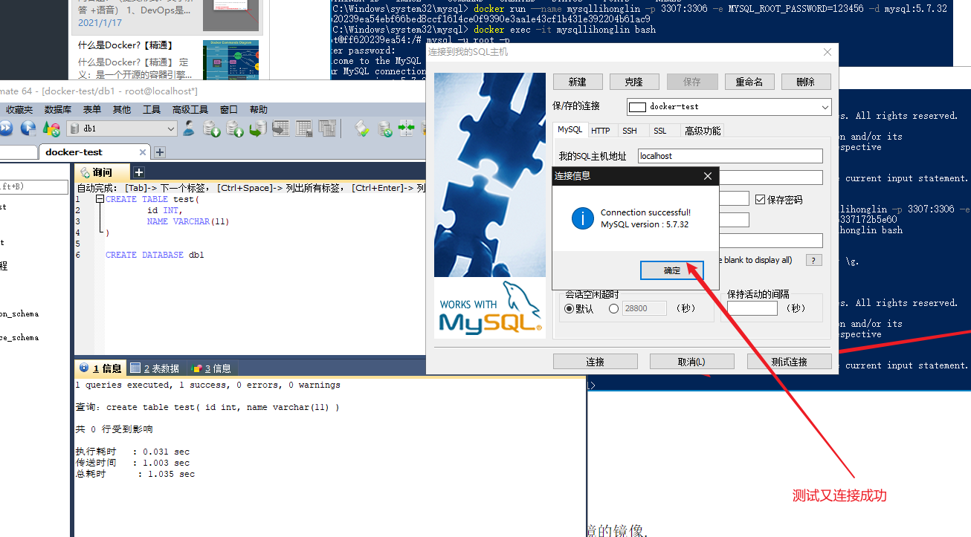This screenshot has width=971, height=537.
Task: Open the 窗口 menu
Action: (229, 109)
